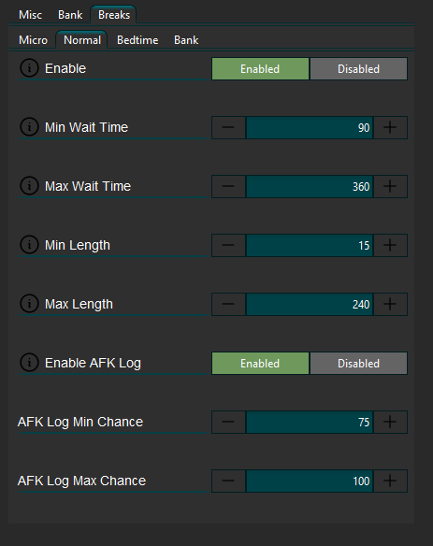Select Enabled for Enable AFK Log
Image resolution: width=433 pixels, height=546 pixels.
coord(260,363)
